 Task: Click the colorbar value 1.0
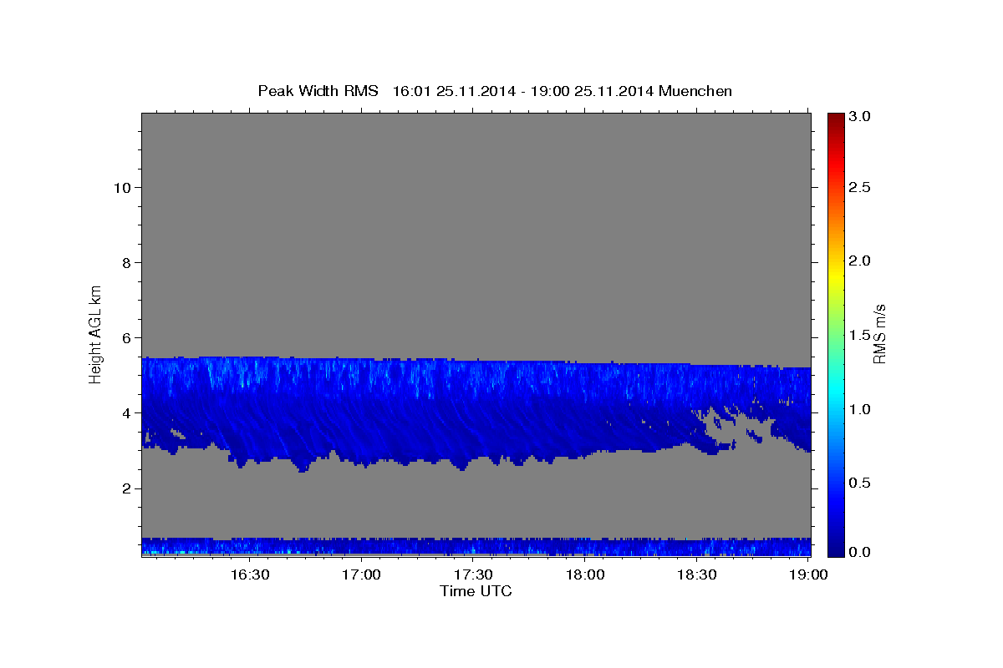861,409
